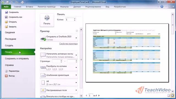The height and width of the screenshot is (99, 176).
Task: Click the Параметры options icon
Action: pyautogui.click(x=6, y=71)
